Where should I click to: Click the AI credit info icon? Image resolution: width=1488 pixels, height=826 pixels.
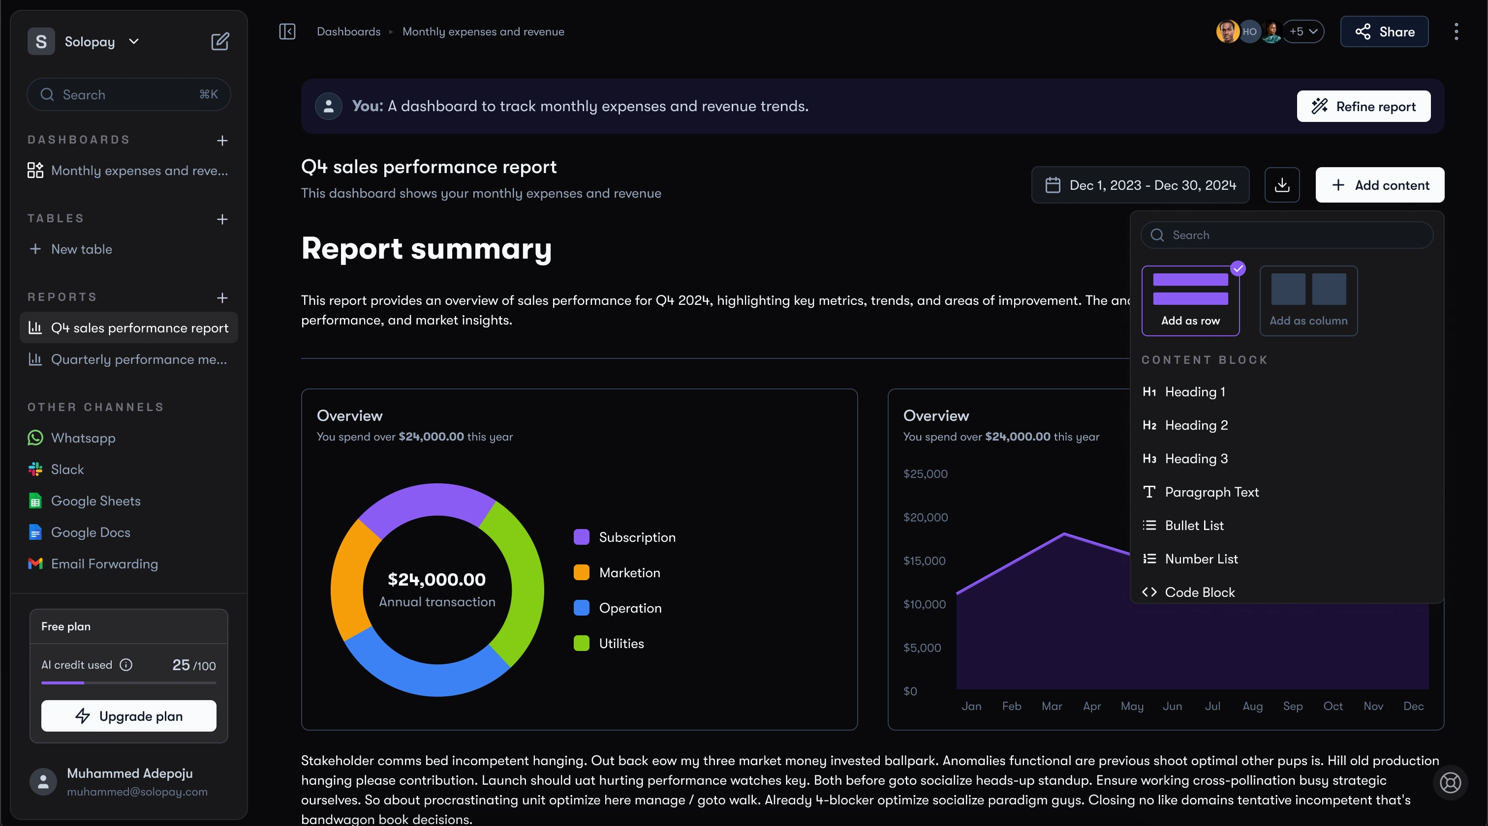(x=126, y=665)
